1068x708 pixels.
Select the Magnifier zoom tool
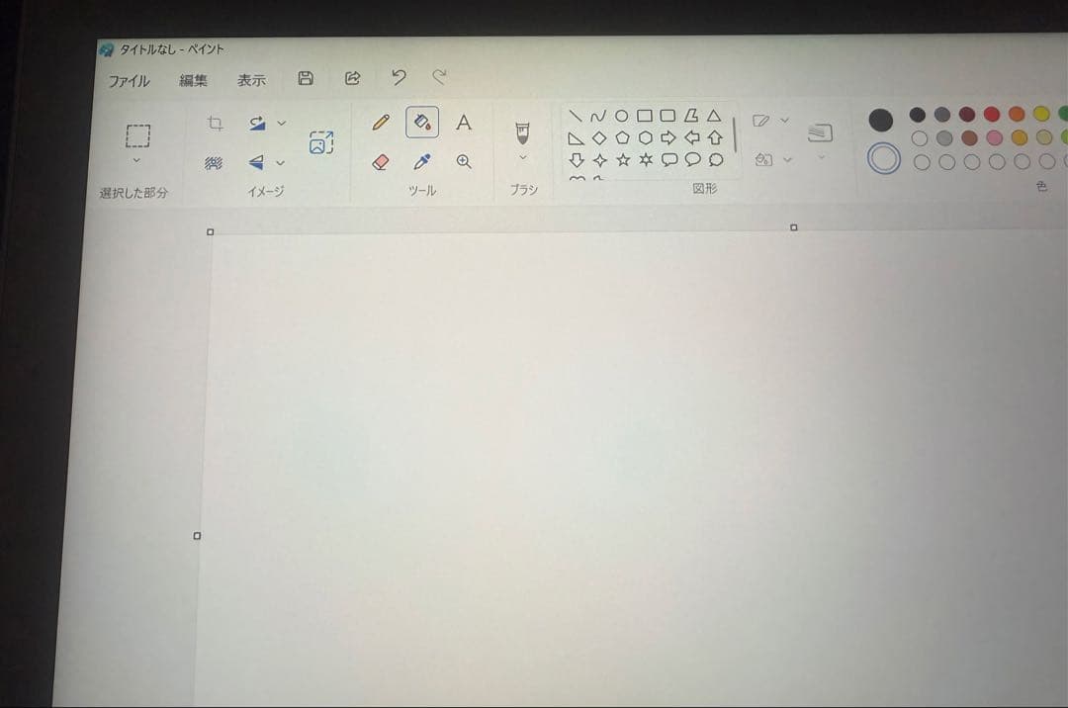pyautogui.click(x=463, y=162)
